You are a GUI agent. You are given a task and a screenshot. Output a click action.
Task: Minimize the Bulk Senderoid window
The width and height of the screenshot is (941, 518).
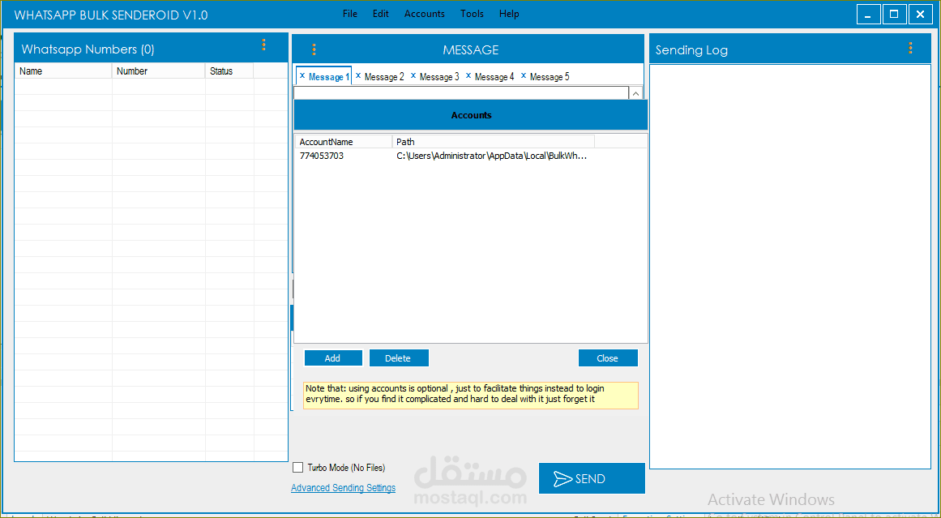click(x=868, y=15)
